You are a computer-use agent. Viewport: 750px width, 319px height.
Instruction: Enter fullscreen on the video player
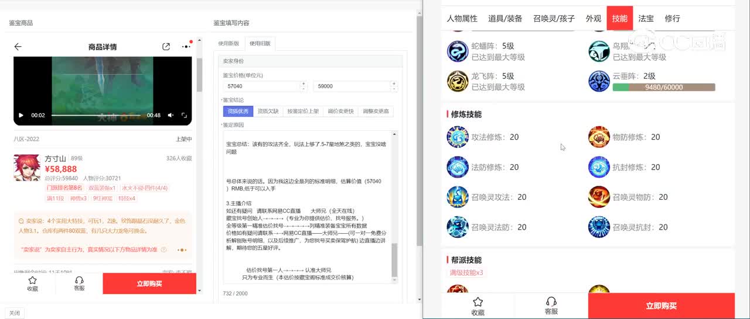184,115
